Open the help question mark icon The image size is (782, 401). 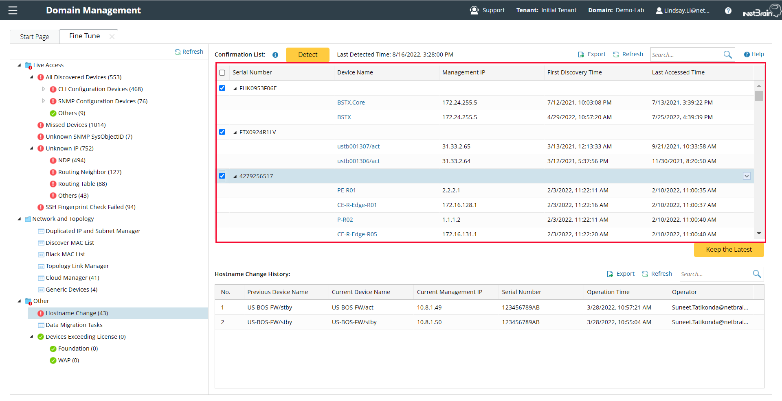(728, 11)
